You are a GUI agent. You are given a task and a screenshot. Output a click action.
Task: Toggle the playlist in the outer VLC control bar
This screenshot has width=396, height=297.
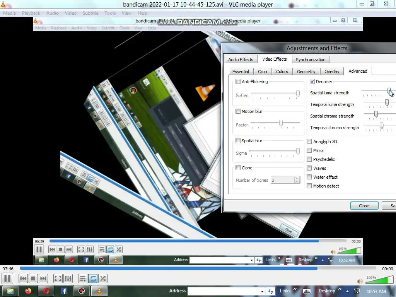point(82,278)
